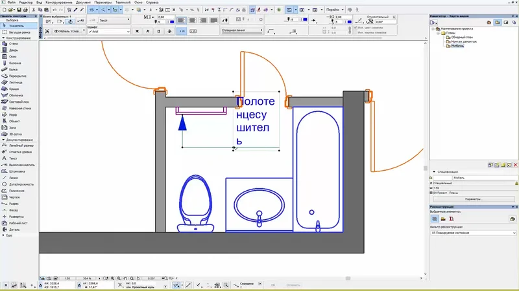This screenshot has height=291, width=519.
Task: Select the Колонна (Column) tool
Action: tap(14, 63)
